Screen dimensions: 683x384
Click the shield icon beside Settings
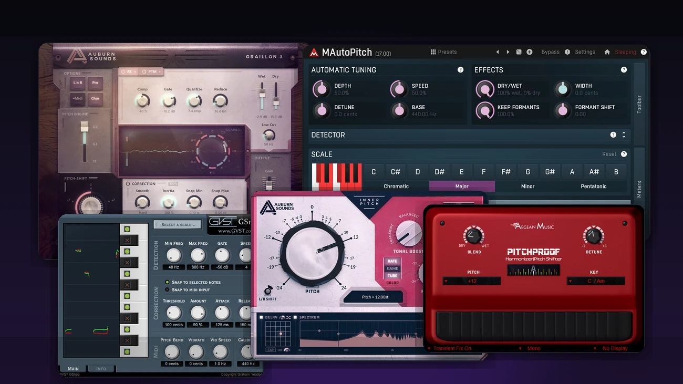coord(567,52)
